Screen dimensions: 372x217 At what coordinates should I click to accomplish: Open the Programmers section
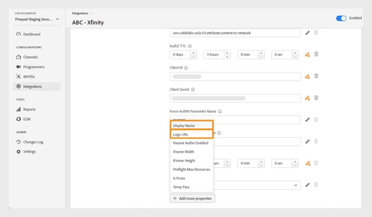[33, 67]
